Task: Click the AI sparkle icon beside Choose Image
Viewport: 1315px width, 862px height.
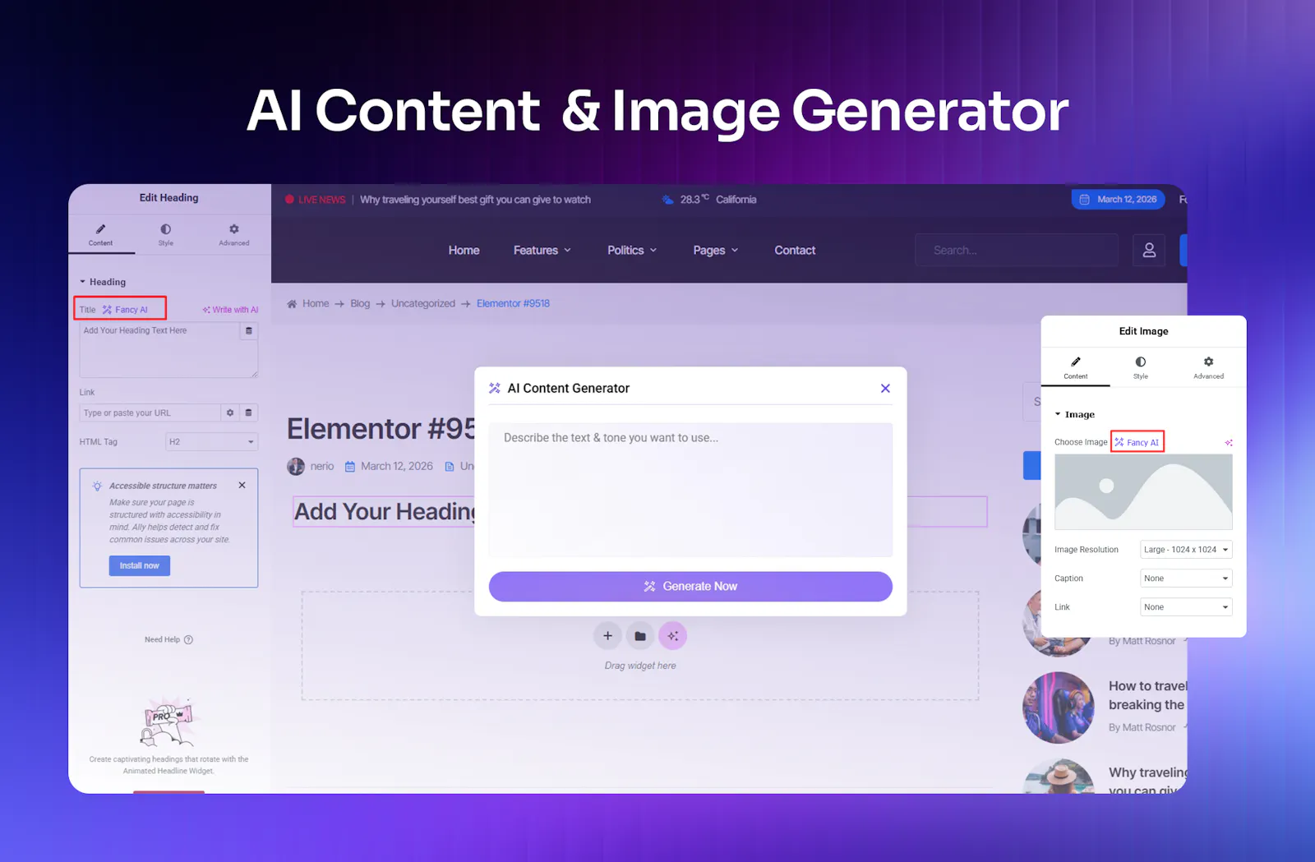Action: click(1229, 443)
